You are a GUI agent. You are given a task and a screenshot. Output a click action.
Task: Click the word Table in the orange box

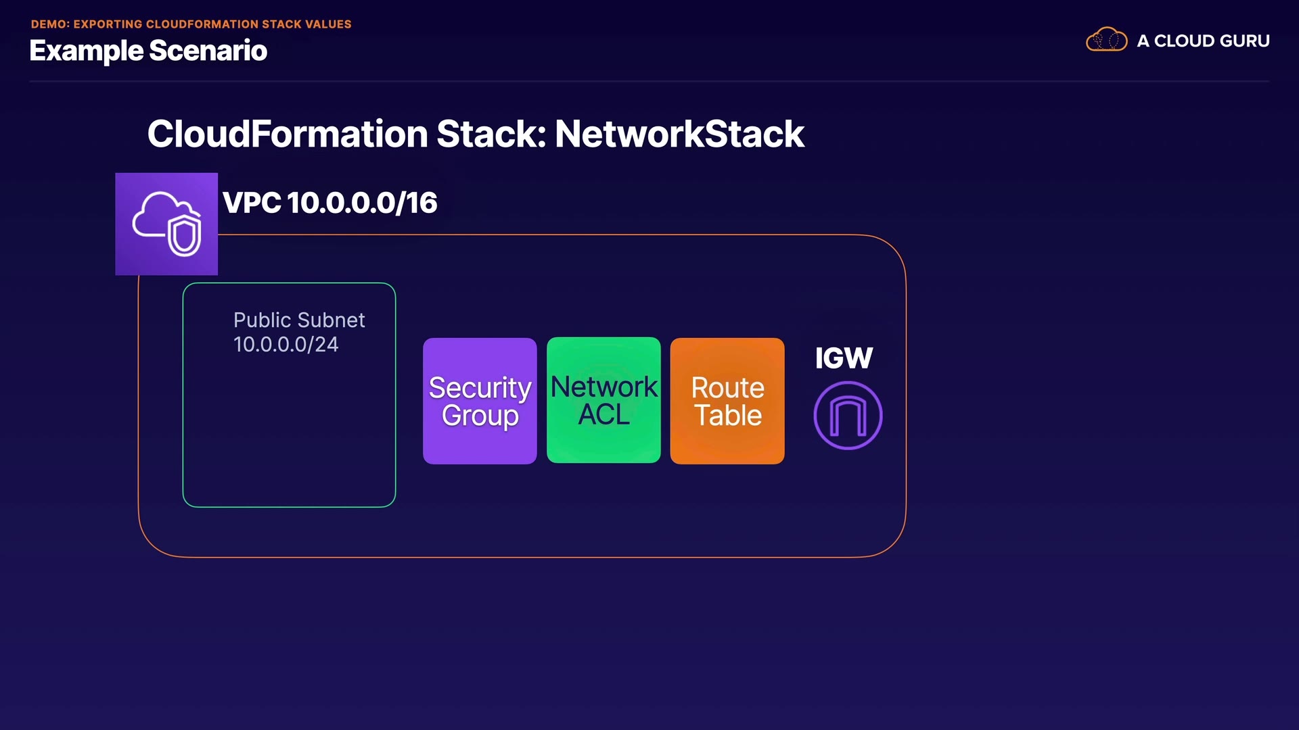point(728,415)
